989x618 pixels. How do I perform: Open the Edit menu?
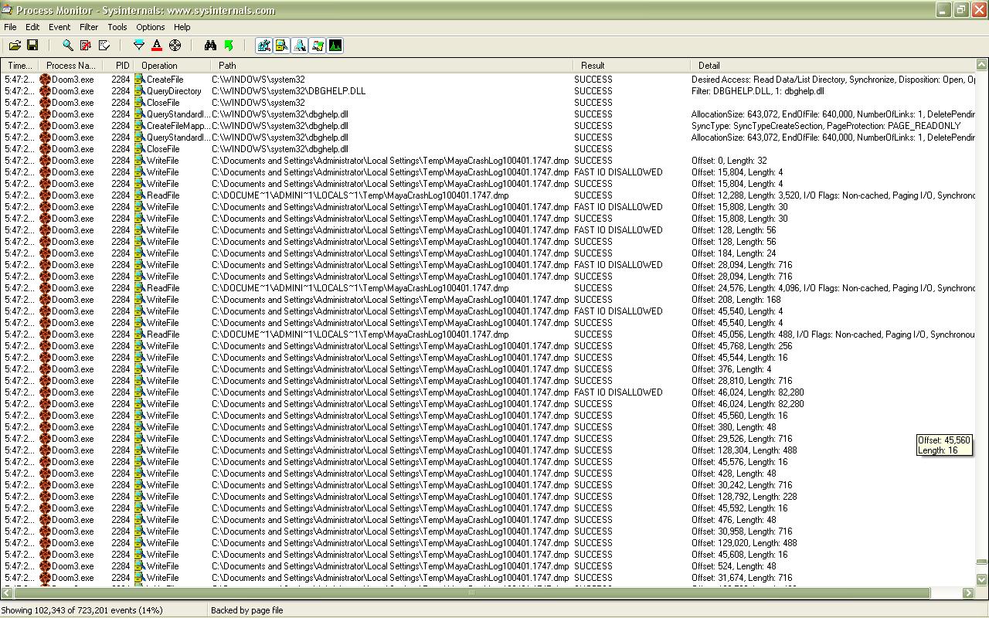coord(32,27)
